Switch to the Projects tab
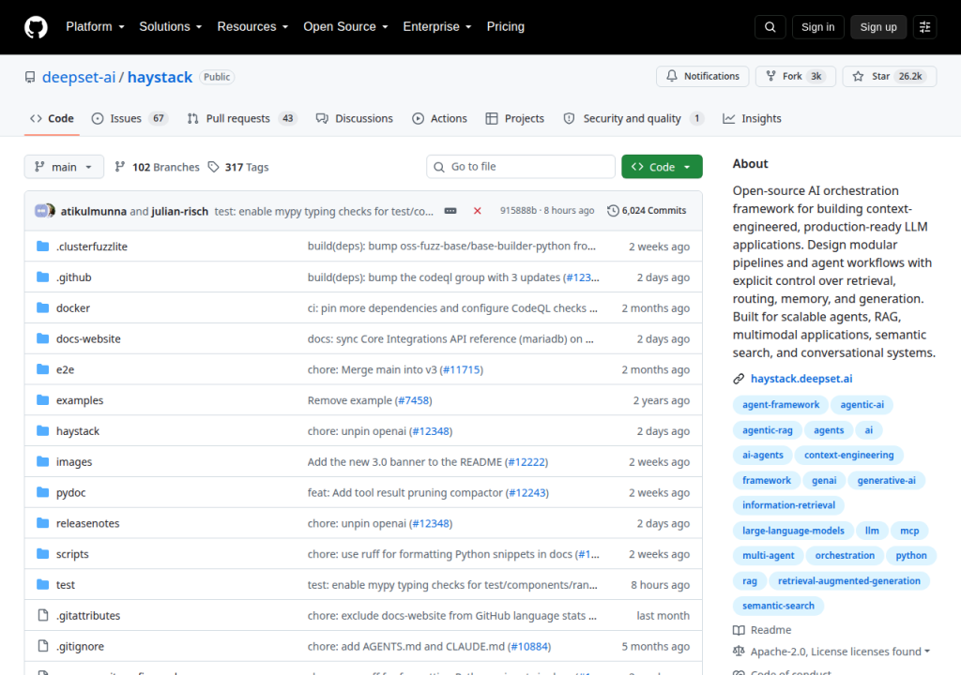961x675 pixels. (515, 119)
